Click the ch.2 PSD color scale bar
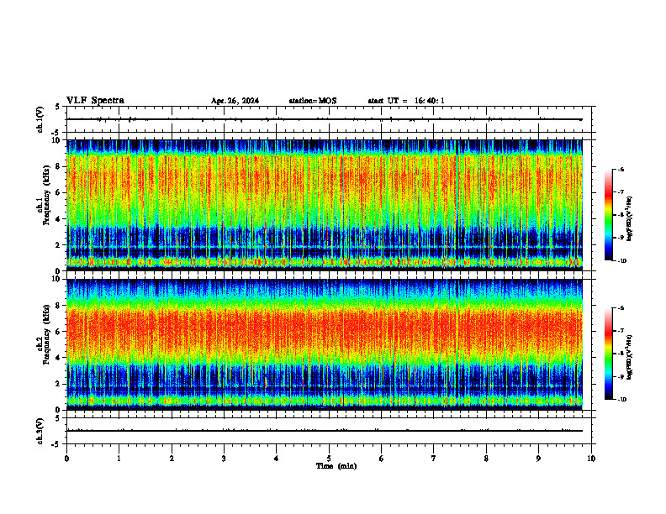This screenshot has height=514, width=666. tap(608, 354)
